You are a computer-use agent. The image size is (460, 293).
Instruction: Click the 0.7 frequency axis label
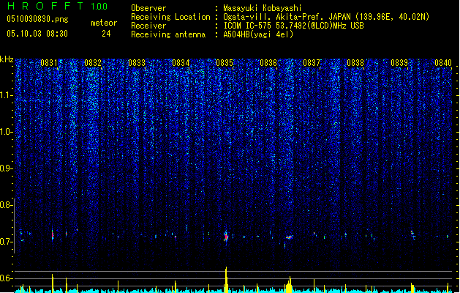6,242
